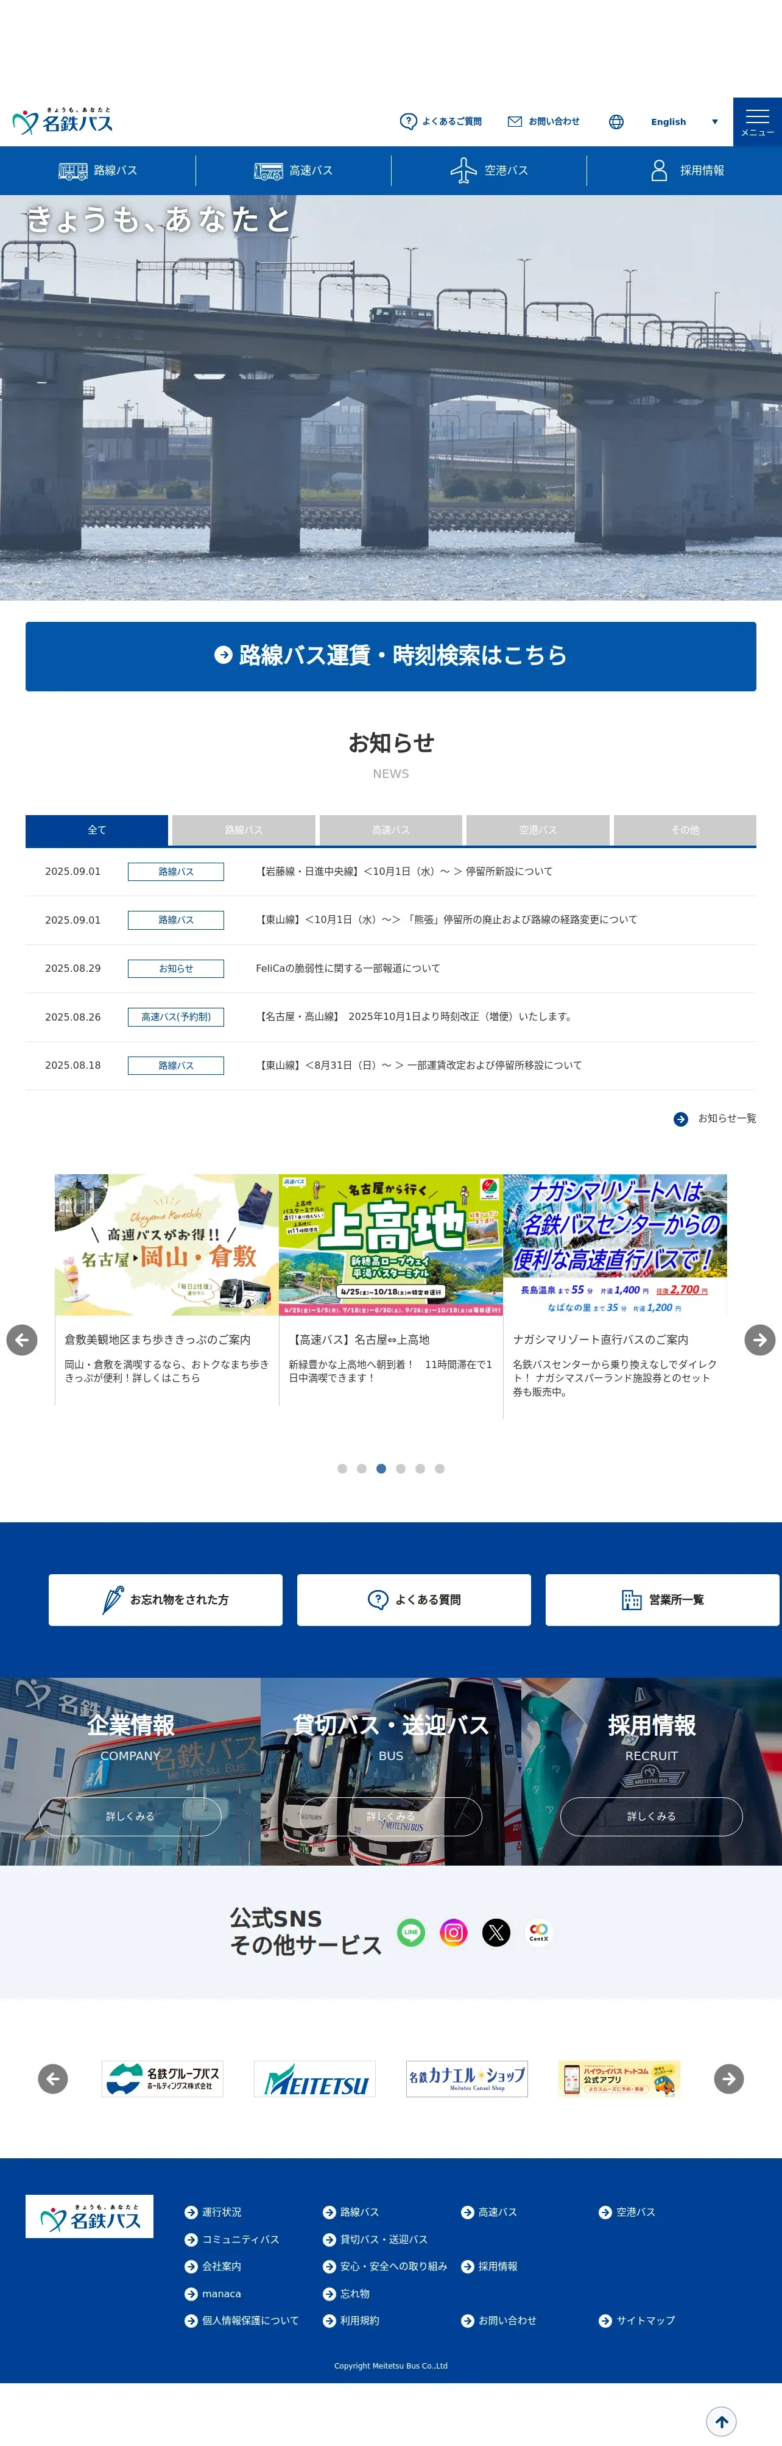Image resolution: width=782 pixels, height=2446 pixels.
Task: Open the MEITETSU logo banner
Action: tap(315, 2078)
